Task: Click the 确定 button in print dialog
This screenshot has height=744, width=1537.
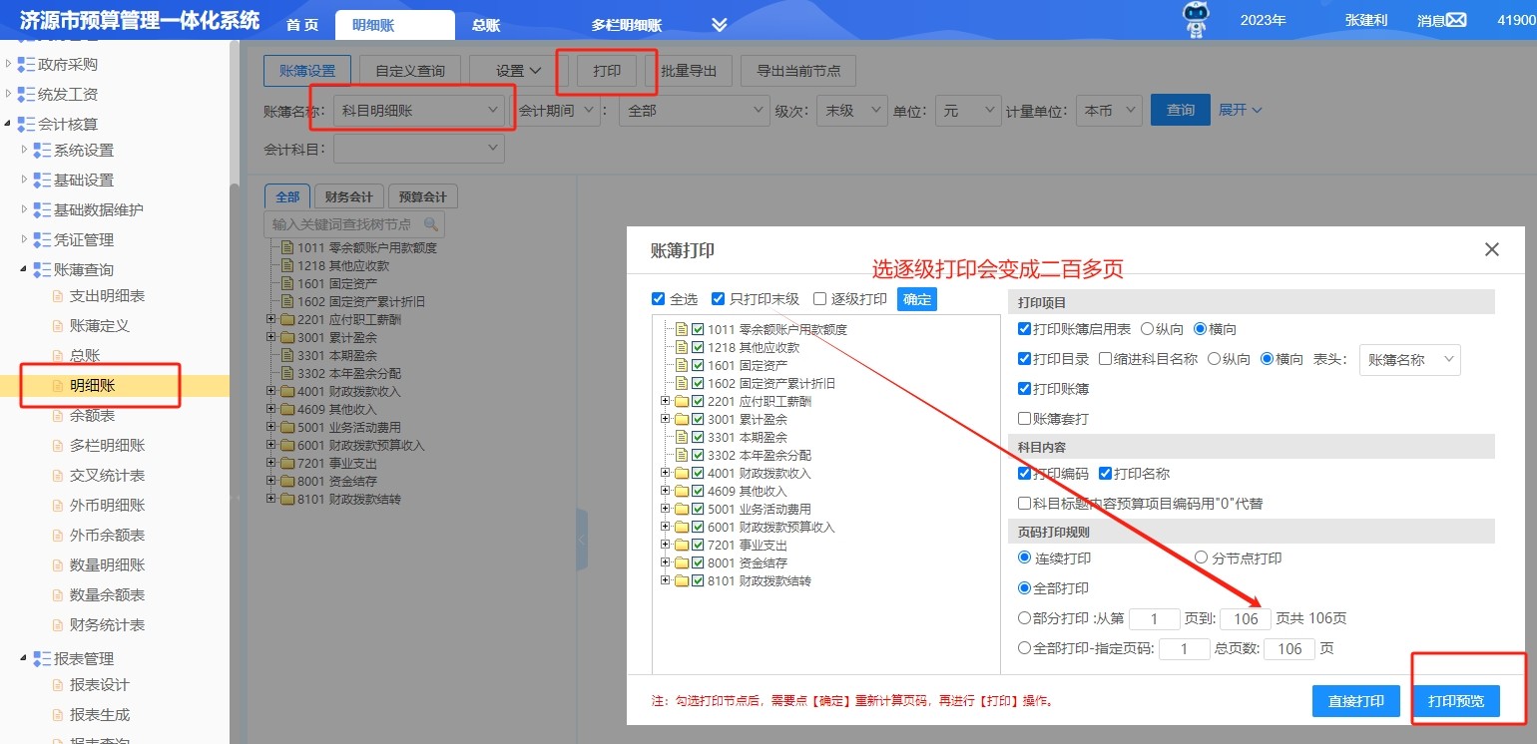Action: pyautogui.click(x=917, y=299)
